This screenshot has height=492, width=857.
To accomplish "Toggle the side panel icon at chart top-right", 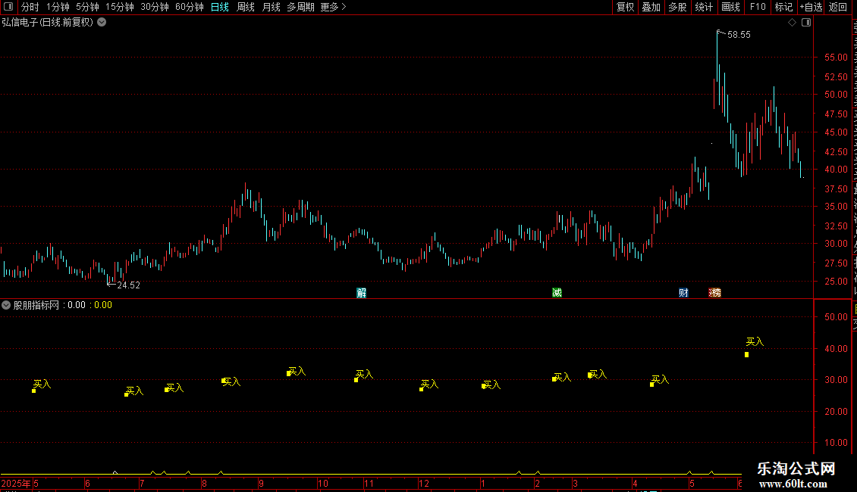I will [806, 23].
